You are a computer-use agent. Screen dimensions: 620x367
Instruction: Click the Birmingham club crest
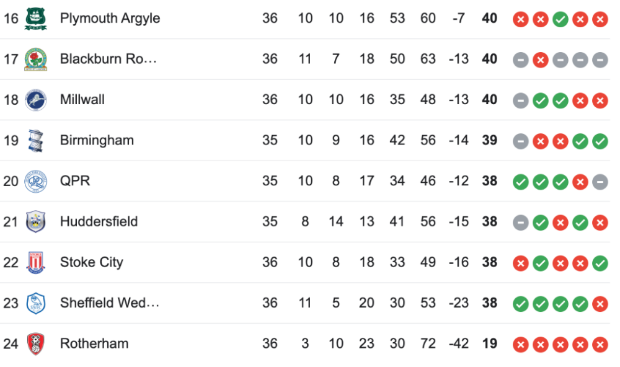click(35, 141)
